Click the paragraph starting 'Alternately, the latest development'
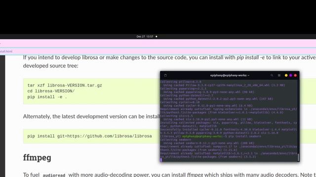Screen dimensions: 316x177 click(x=91, y=117)
